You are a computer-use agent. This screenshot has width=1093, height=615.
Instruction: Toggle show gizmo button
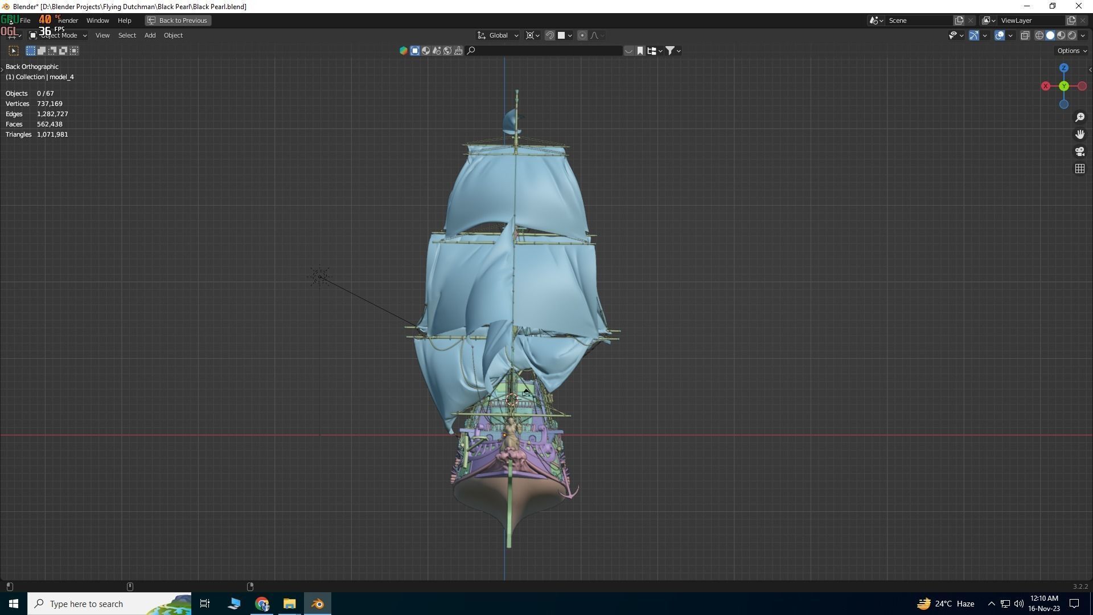point(974,35)
